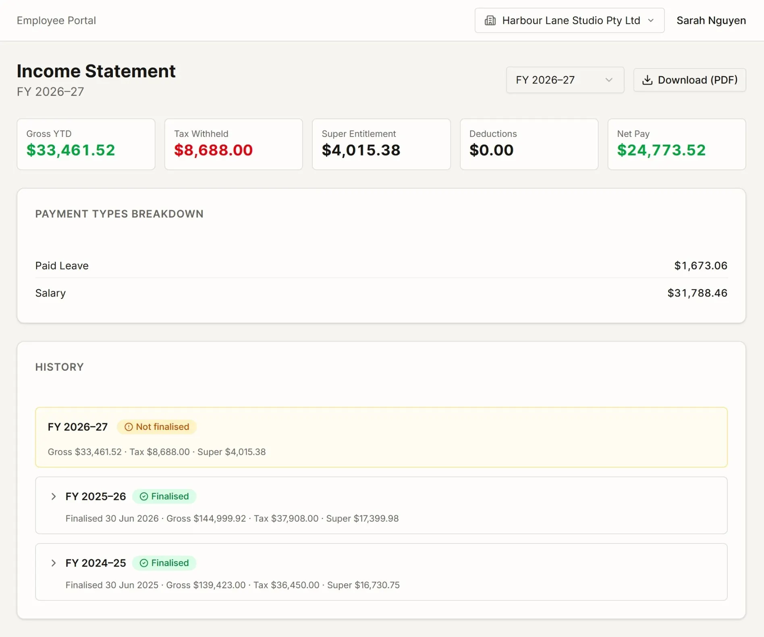764x637 pixels.
Task: Click the Super Entitlement card label
Action: point(359,134)
